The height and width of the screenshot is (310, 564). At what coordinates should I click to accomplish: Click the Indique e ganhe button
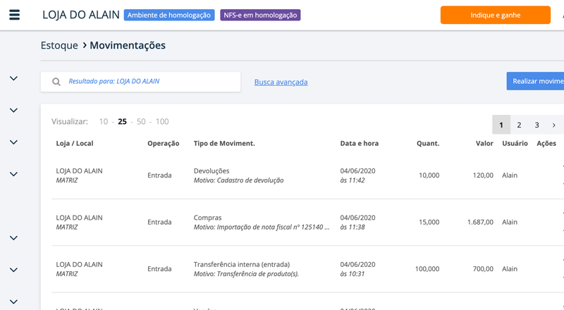coord(495,15)
